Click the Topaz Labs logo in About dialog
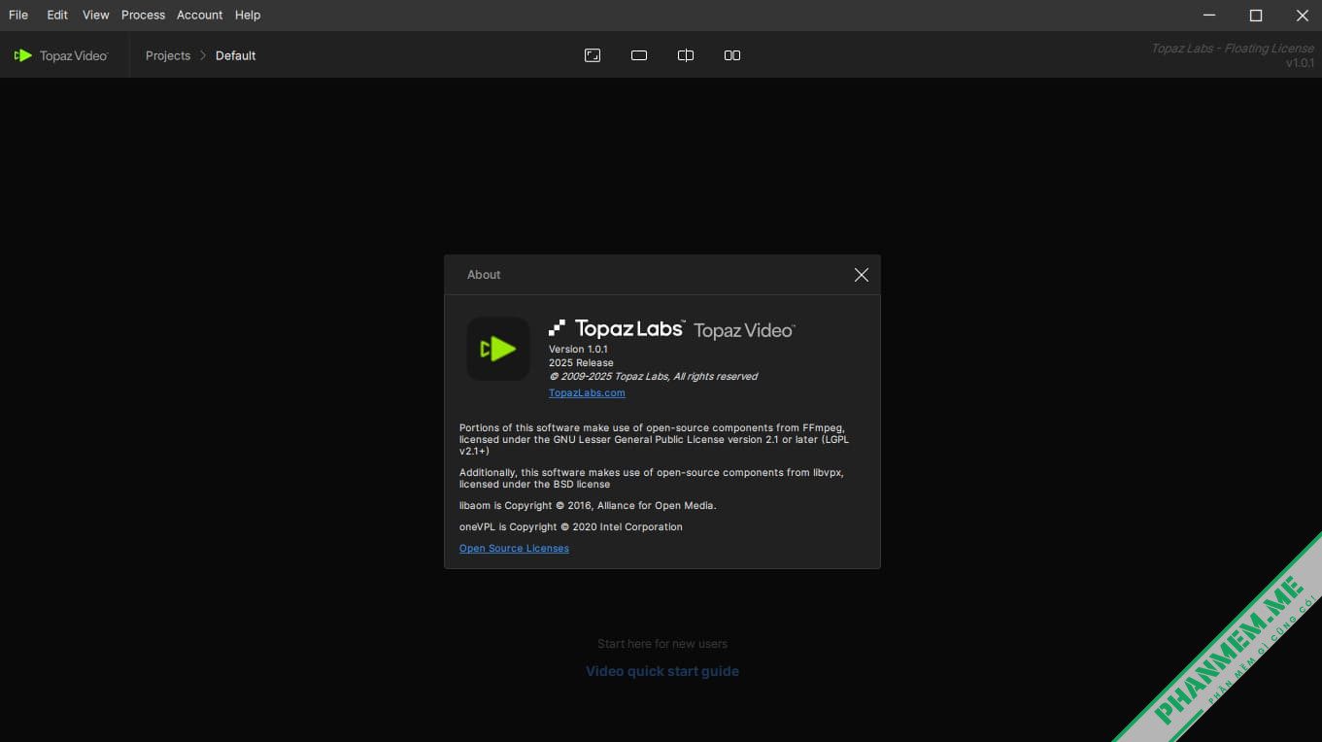1322x742 pixels. pyautogui.click(x=617, y=328)
